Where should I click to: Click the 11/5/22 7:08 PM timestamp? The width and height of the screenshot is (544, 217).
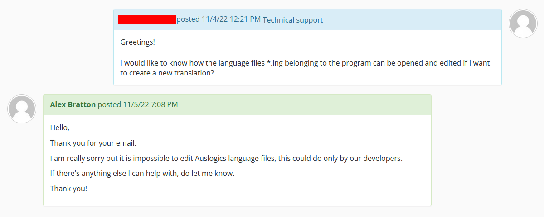pyautogui.click(x=150, y=104)
